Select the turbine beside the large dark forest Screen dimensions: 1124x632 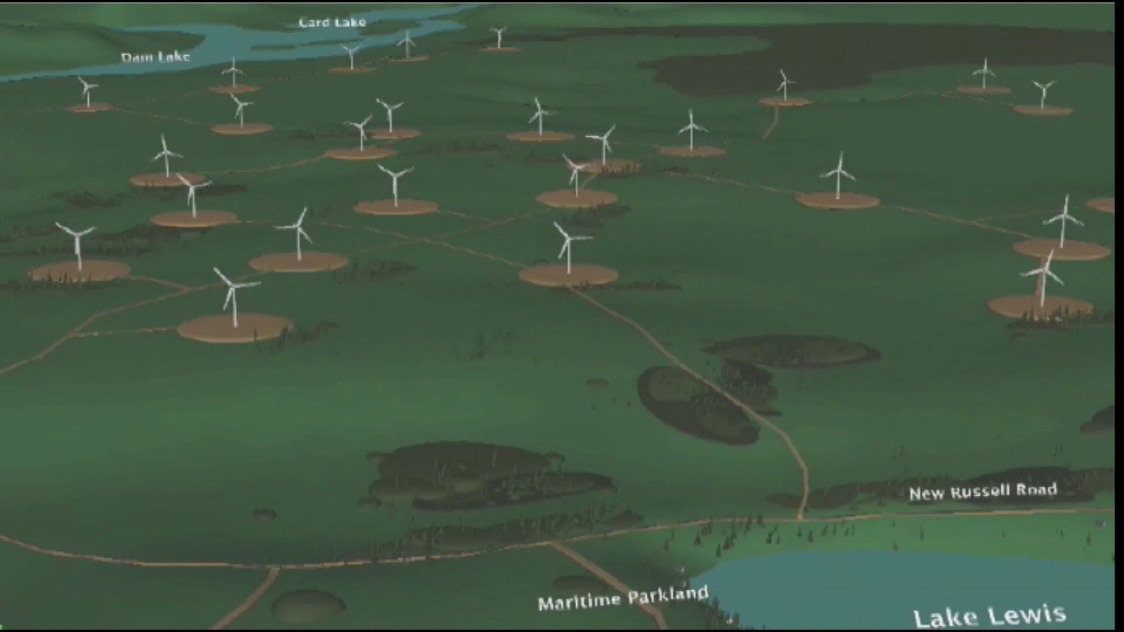click(x=784, y=87)
